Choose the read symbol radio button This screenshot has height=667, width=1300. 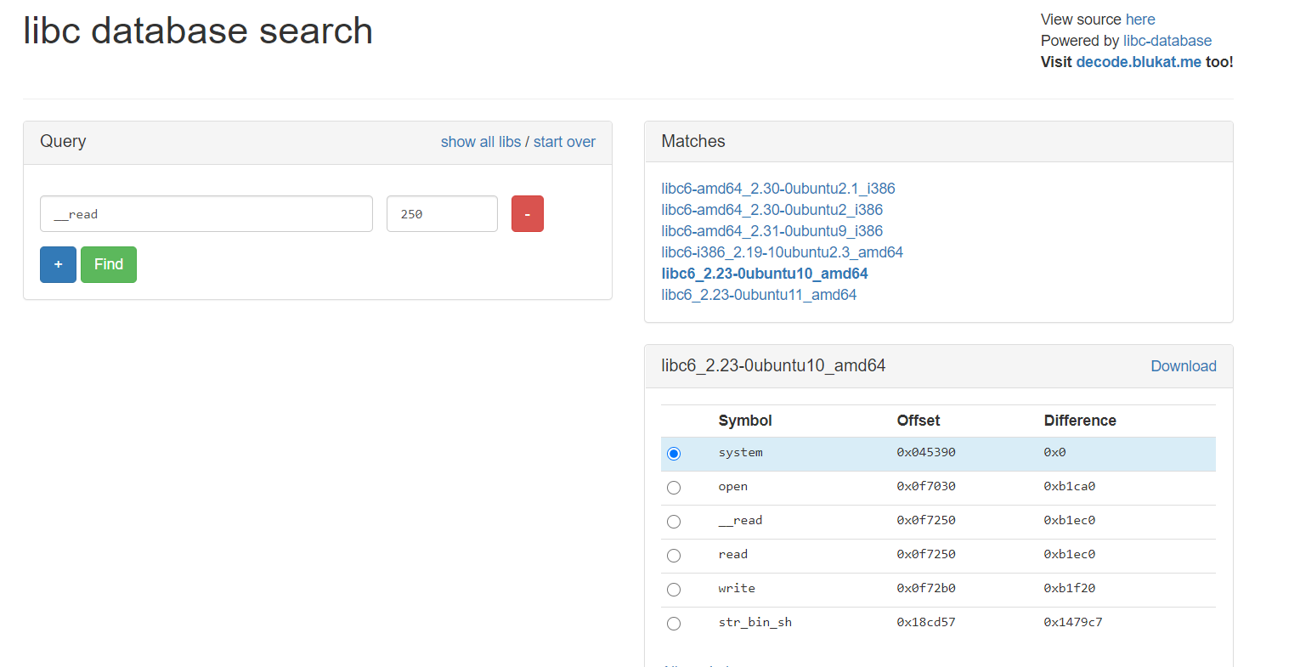674,556
